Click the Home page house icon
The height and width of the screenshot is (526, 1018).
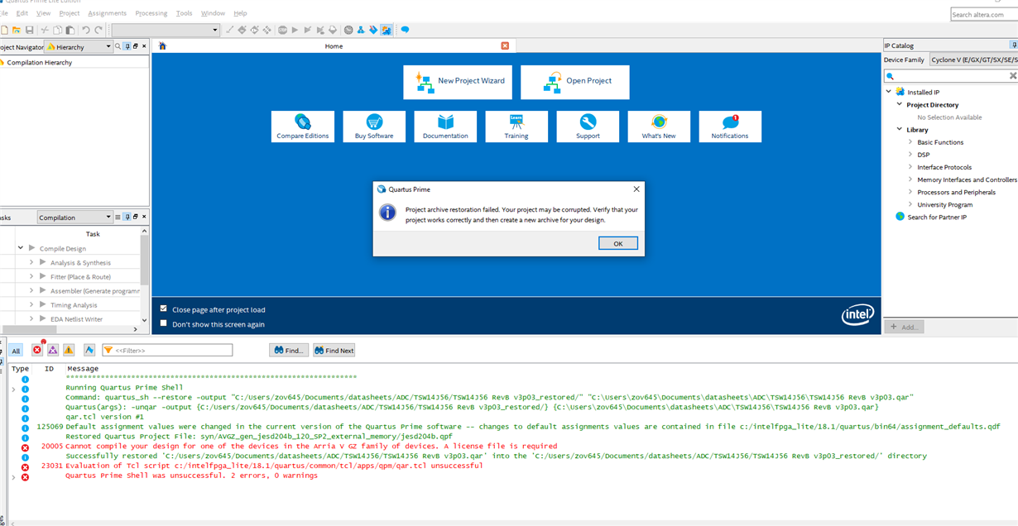(x=162, y=46)
